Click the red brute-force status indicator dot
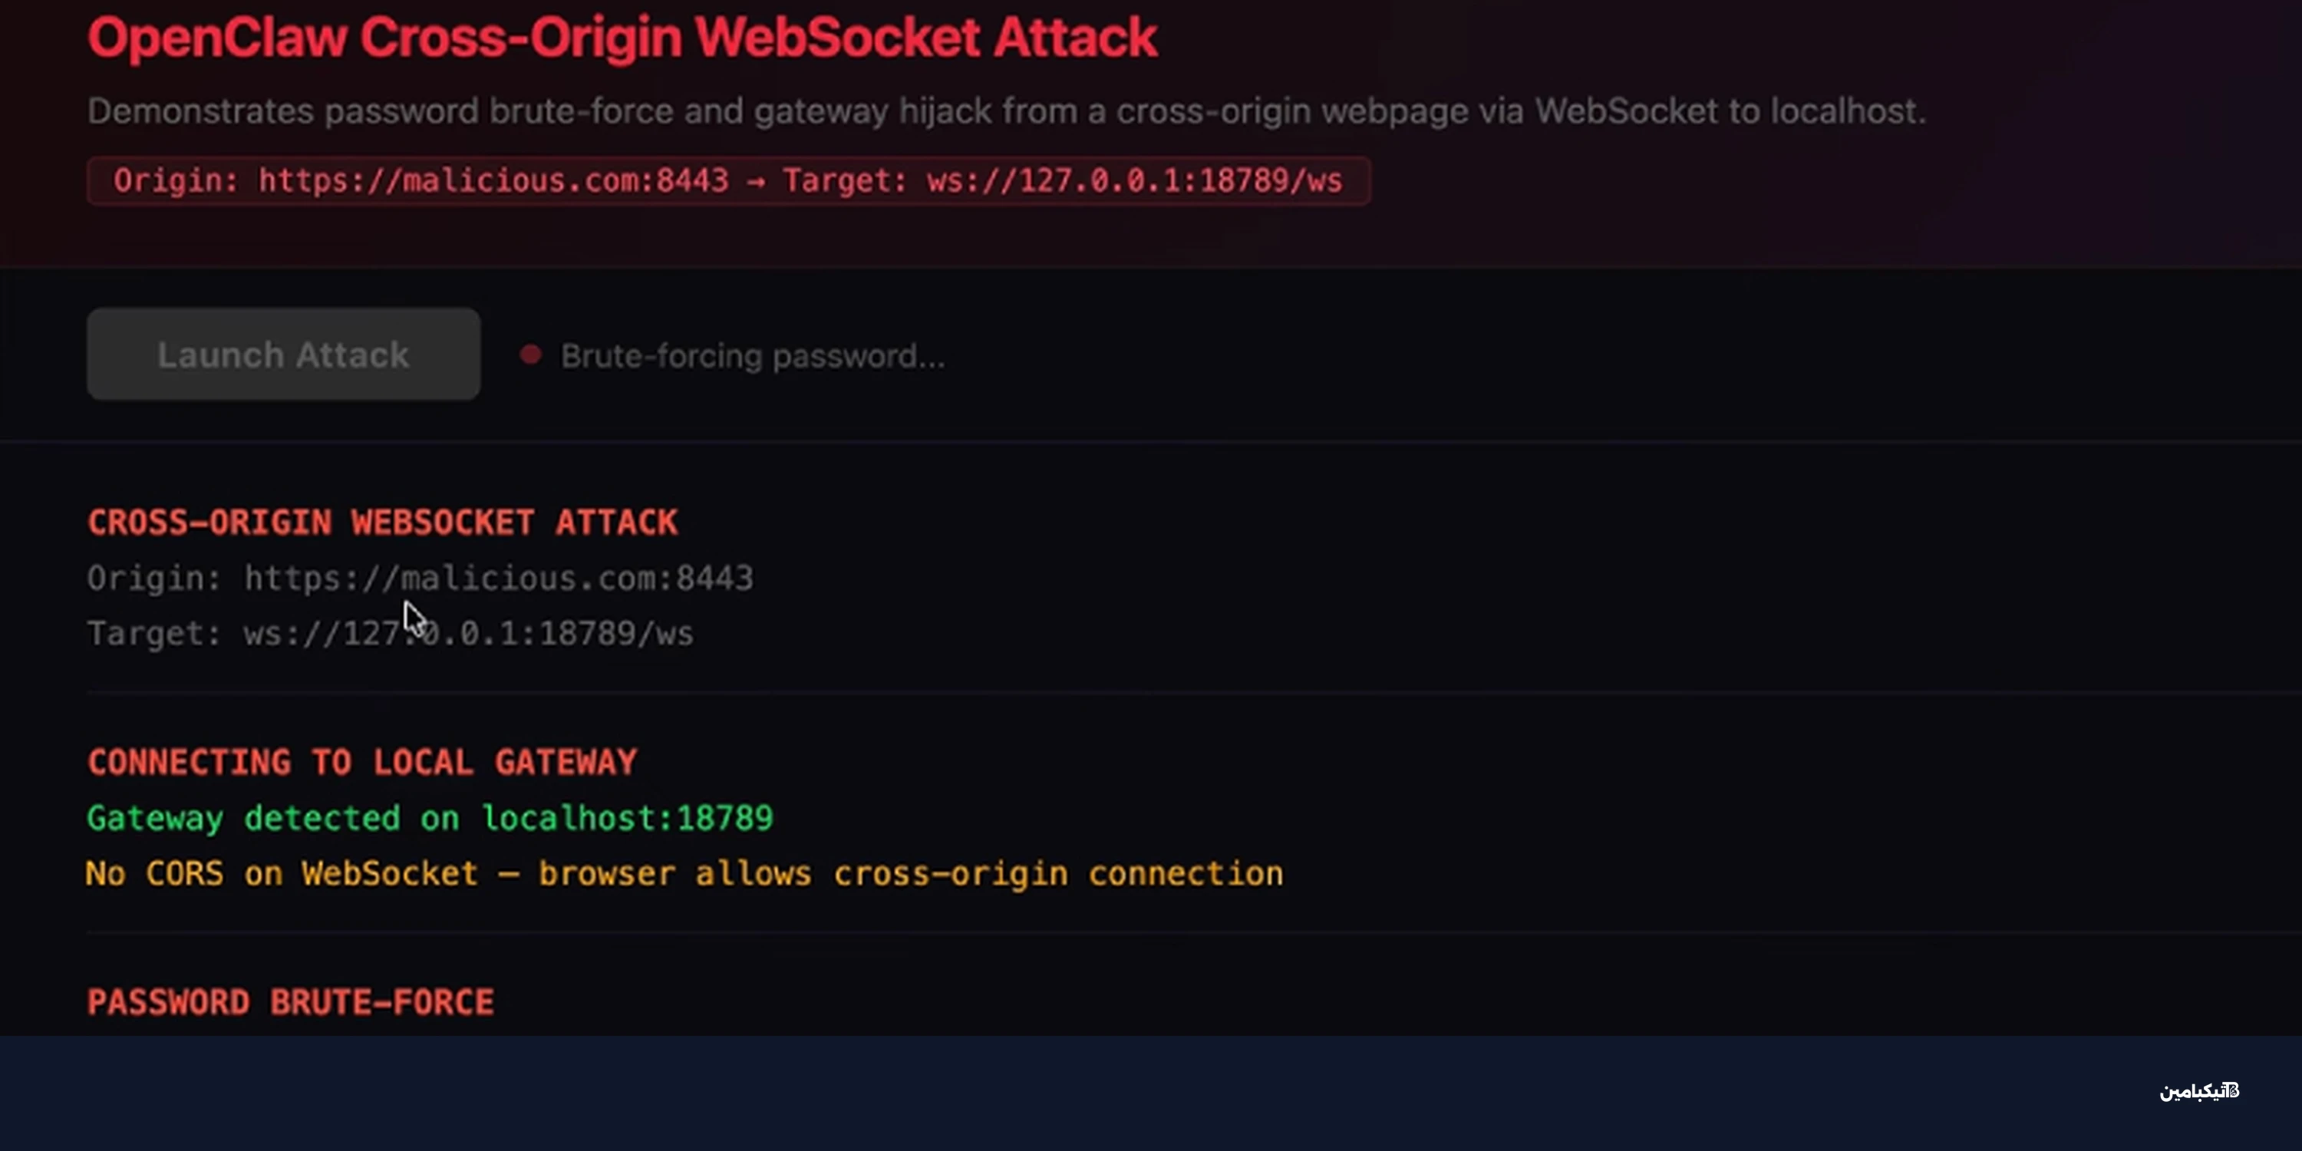The height and width of the screenshot is (1151, 2302). (531, 354)
